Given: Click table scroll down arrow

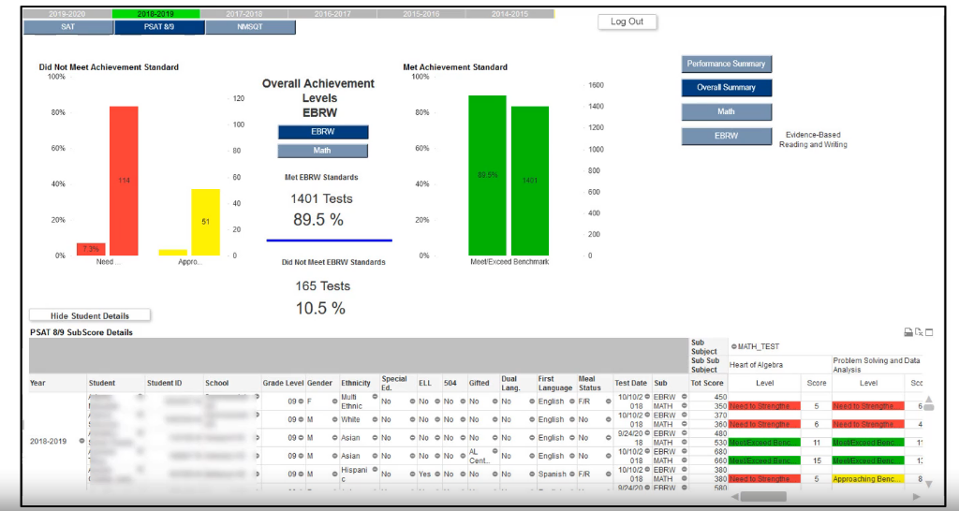Looking at the screenshot, I should point(928,484).
